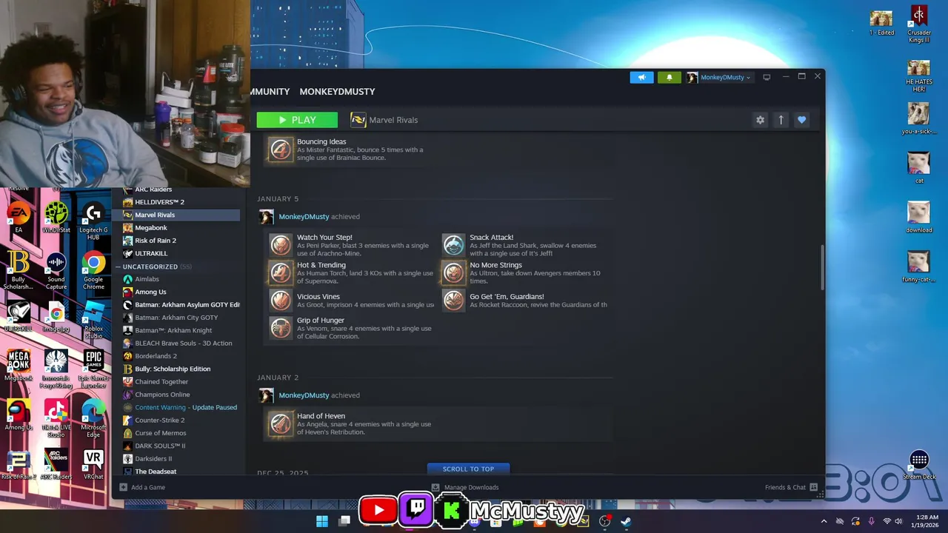948x533 pixels.
Task: Click the Hand of Heven achievement icon
Action: (x=280, y=423)
